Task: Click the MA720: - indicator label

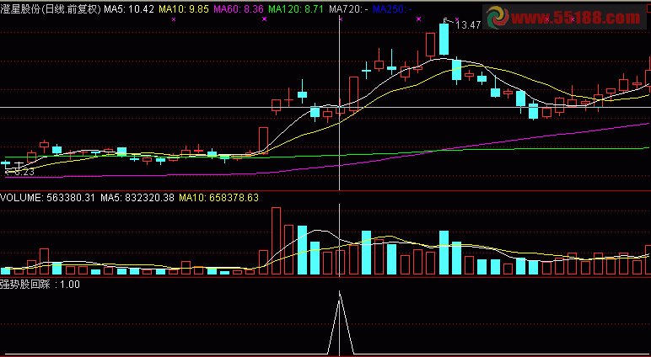Action: tap(347, 8)
